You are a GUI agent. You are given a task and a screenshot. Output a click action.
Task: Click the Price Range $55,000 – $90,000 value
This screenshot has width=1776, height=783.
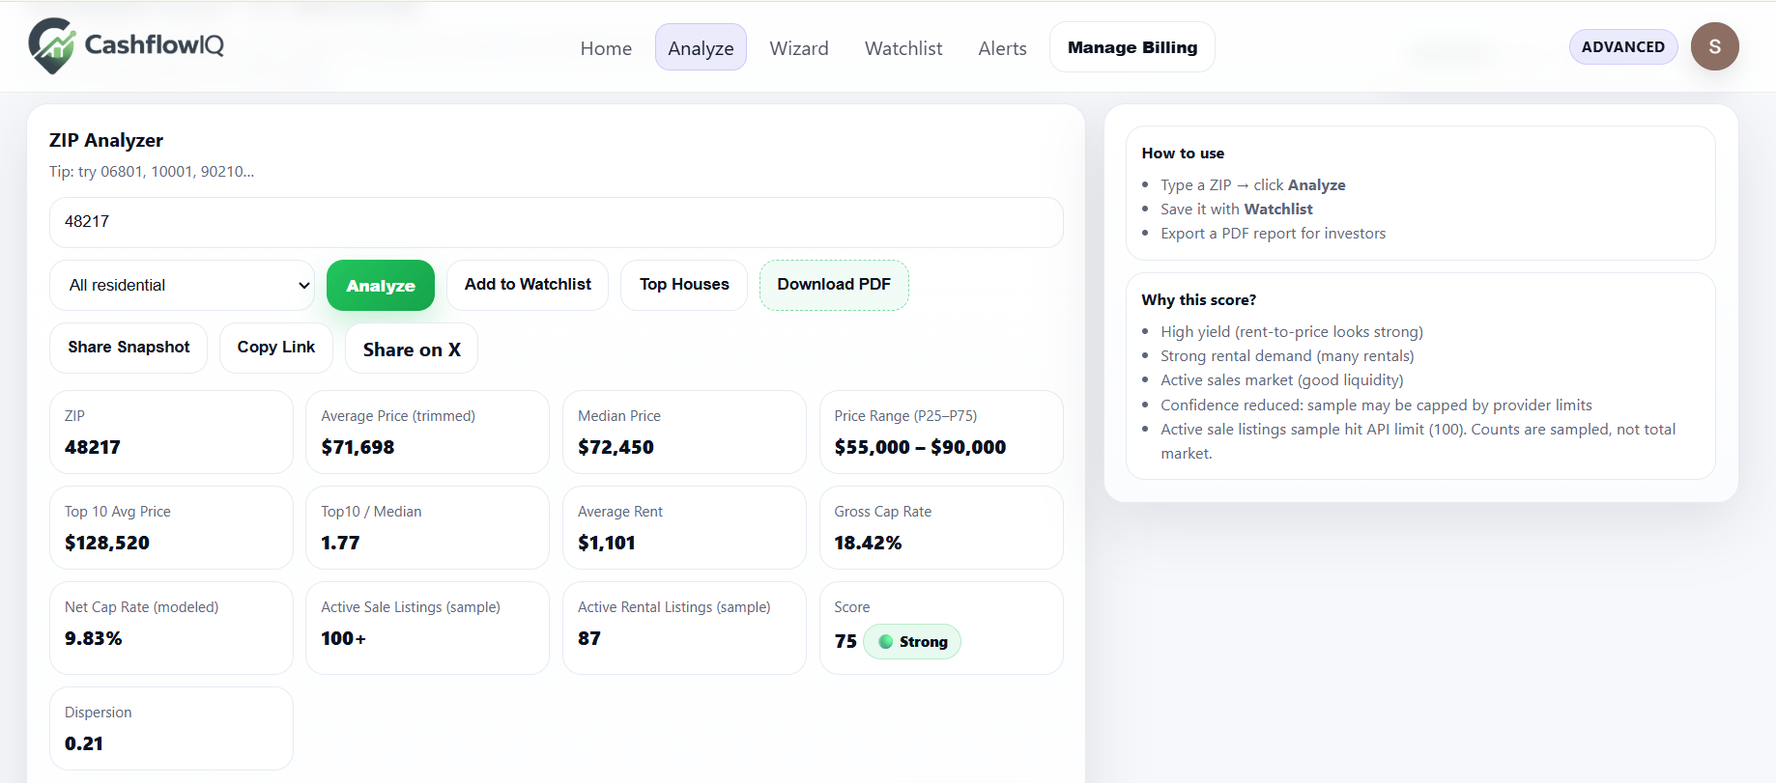pos(920,447)
